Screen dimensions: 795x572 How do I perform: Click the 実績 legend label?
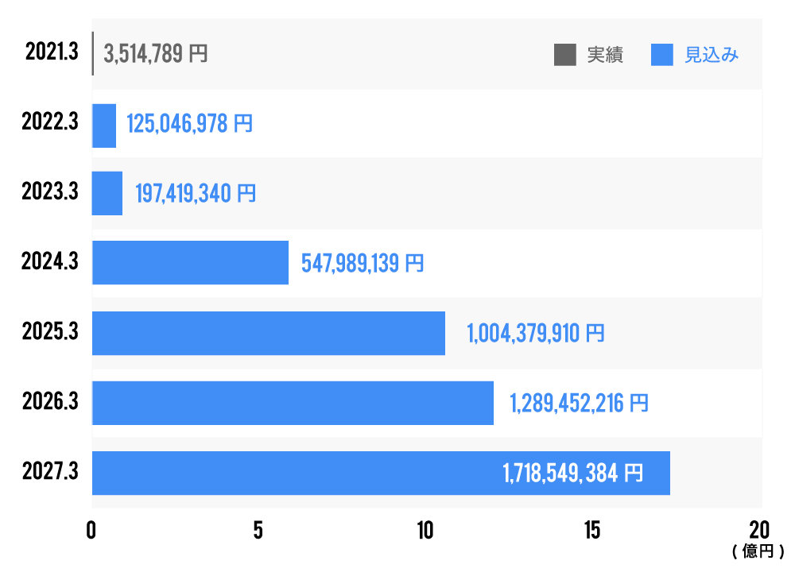(605, 55)
